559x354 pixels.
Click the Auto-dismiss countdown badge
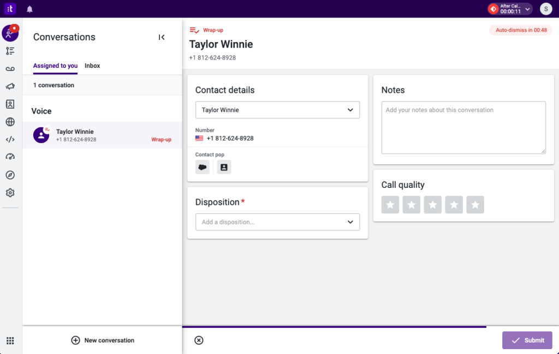[x=521, y=31]
